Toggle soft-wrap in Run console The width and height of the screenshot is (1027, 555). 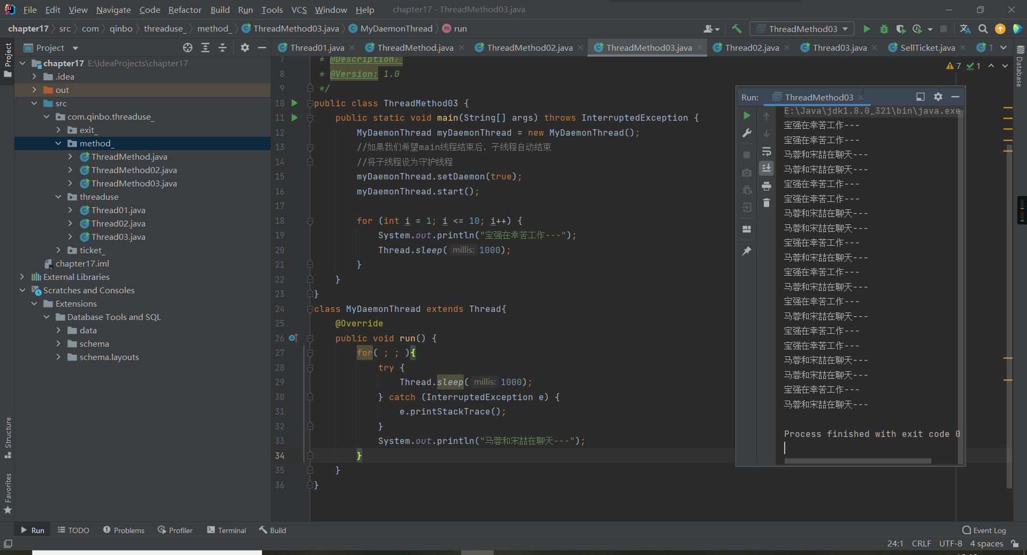[767, 151]
